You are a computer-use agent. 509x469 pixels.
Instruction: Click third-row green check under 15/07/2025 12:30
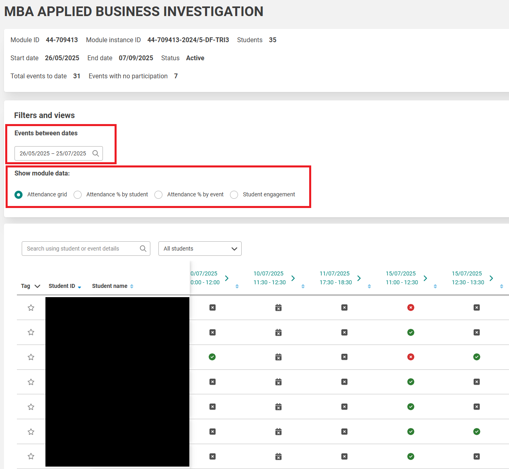click(477, 357)
